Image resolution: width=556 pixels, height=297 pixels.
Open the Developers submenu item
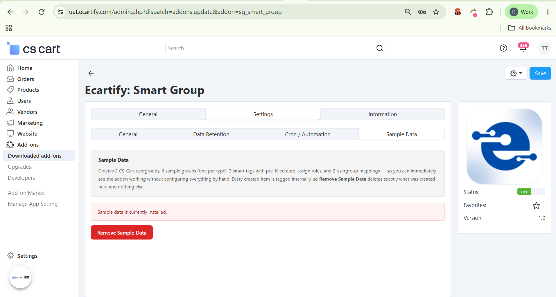click(21, 178)
